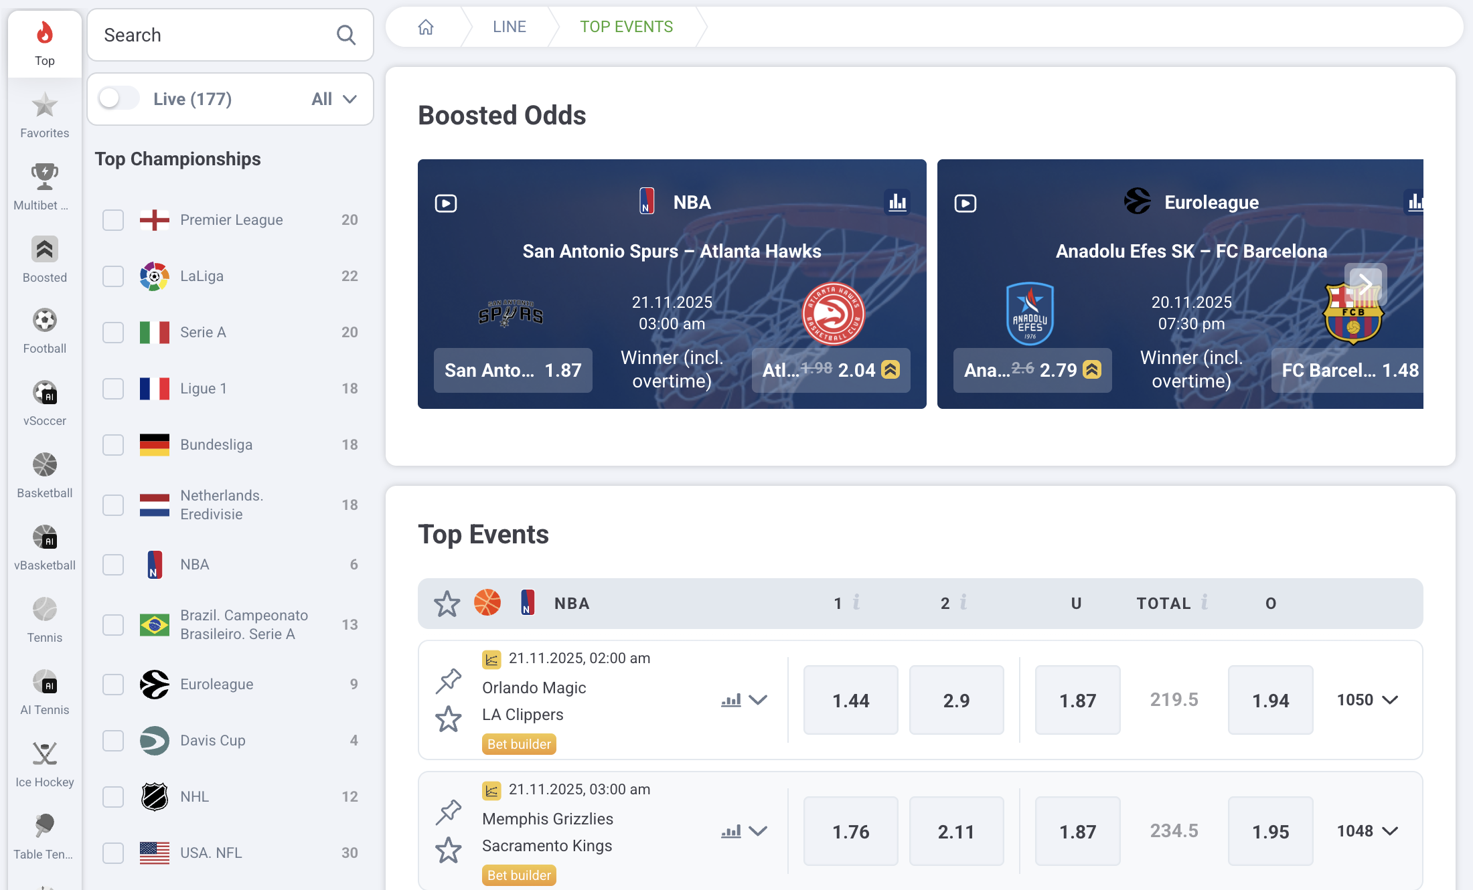Pin the Memphis Grizzlies vs Sacramento Kings event

click(x=448, y=812)
